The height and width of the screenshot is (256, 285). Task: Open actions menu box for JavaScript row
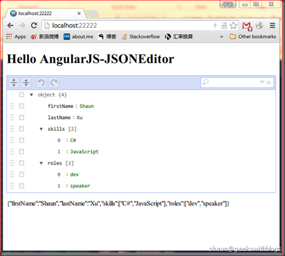coord(21,151)
